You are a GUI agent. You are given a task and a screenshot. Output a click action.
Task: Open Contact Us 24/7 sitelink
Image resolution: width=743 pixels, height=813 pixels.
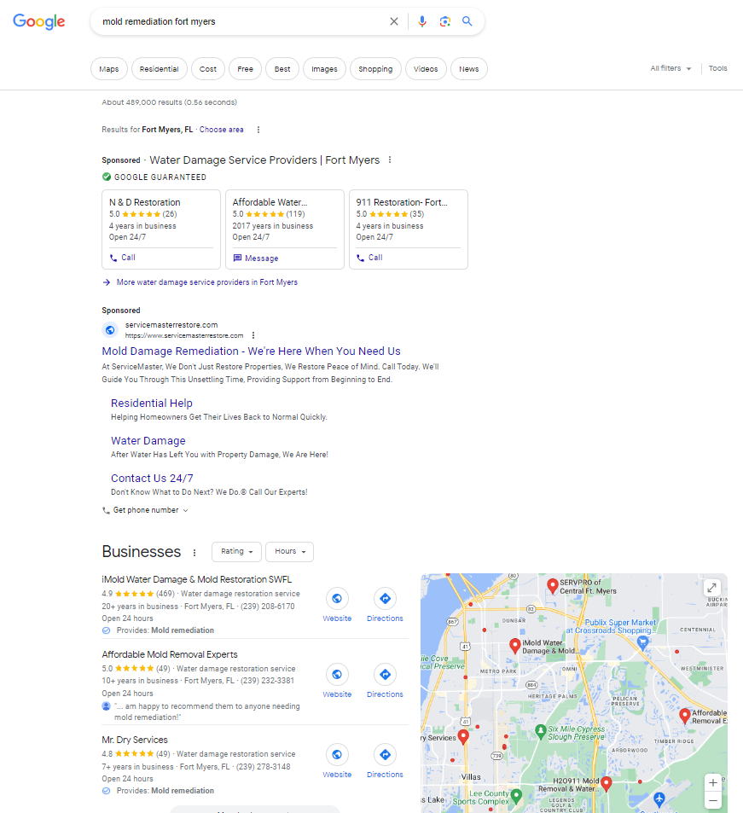click(x=152, y=478)
